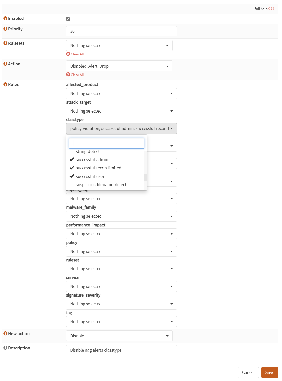Viewport: 282px width, 381px height.
Task: Click the info icon beside New action
Action: 5,333
